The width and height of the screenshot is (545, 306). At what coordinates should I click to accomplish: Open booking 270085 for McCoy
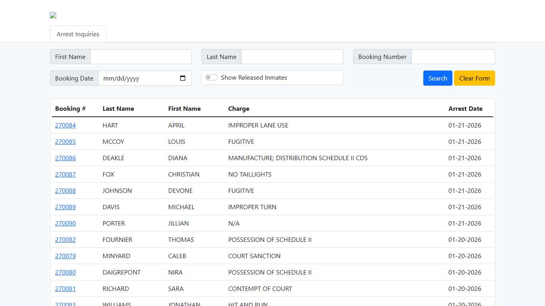tap(65, 142)
